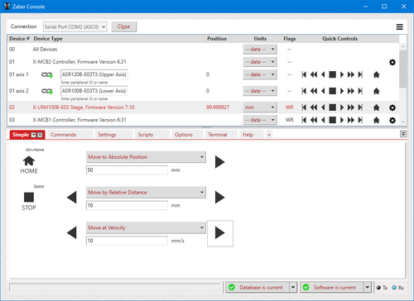Click the Close connection button
Viewport: 414px width, 301px height.
click(123, 26)
